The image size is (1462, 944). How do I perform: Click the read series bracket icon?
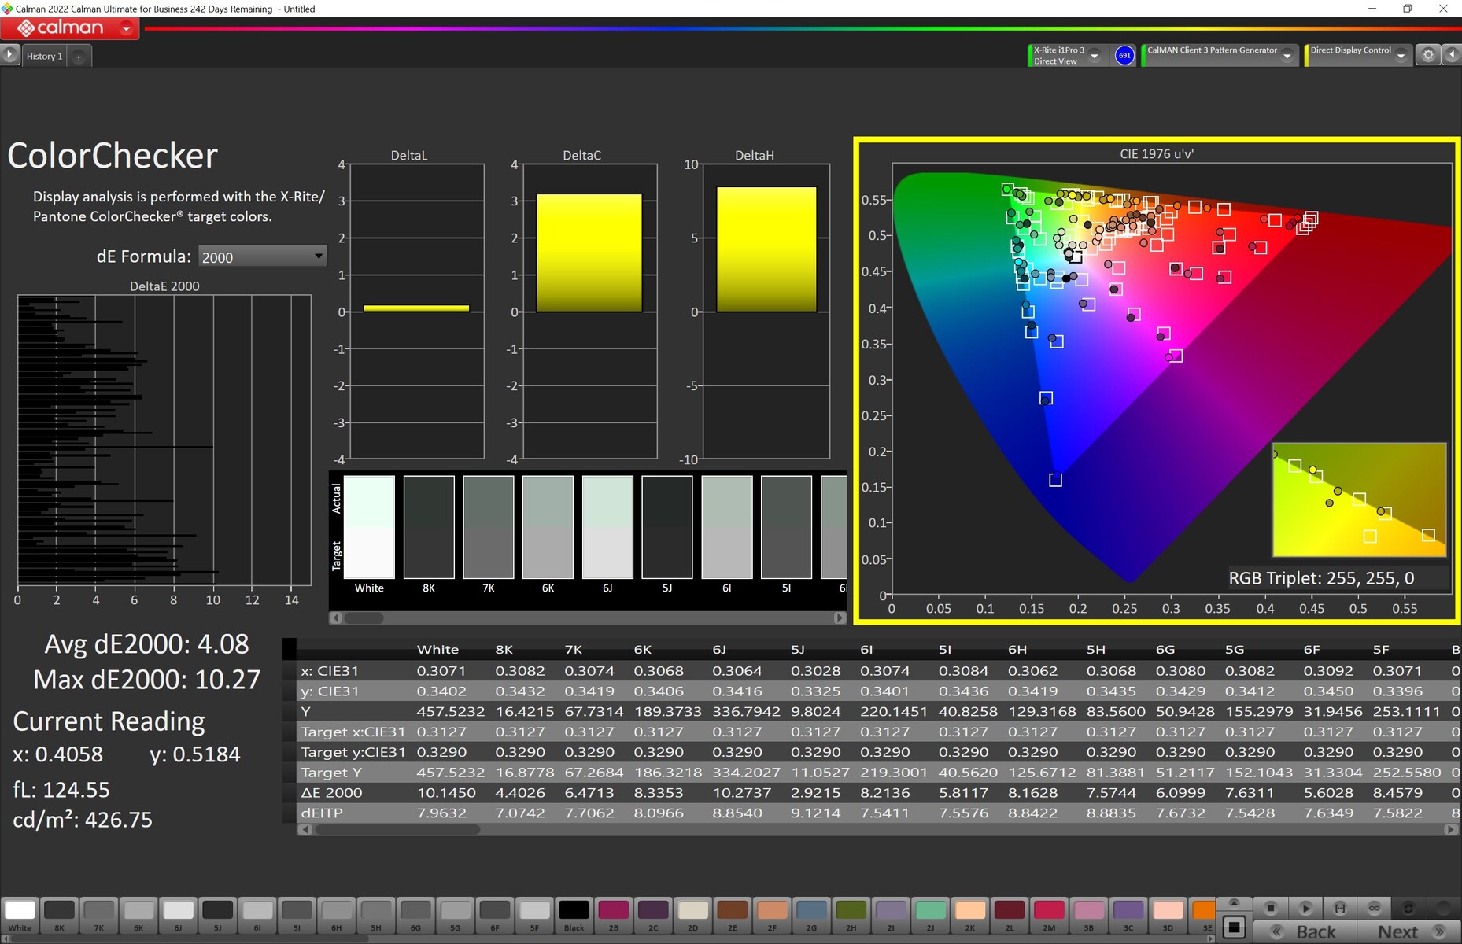[1340, 908]
